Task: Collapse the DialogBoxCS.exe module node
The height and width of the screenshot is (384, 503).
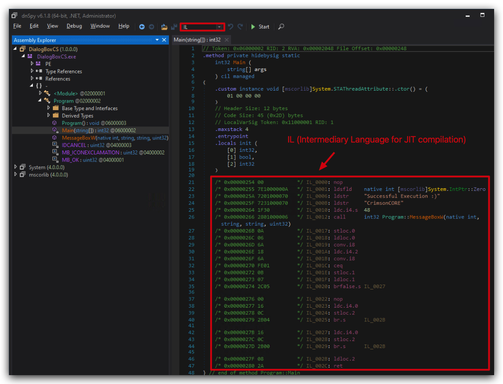Action: coord(23,56)
